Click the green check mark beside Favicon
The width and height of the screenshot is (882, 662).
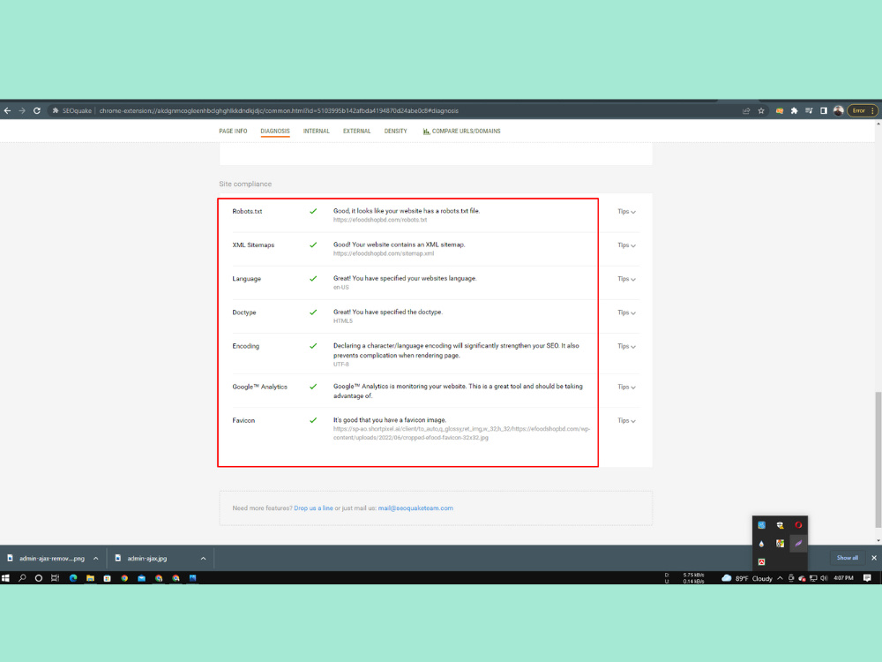pyautogui.click(x=313, y=420)
